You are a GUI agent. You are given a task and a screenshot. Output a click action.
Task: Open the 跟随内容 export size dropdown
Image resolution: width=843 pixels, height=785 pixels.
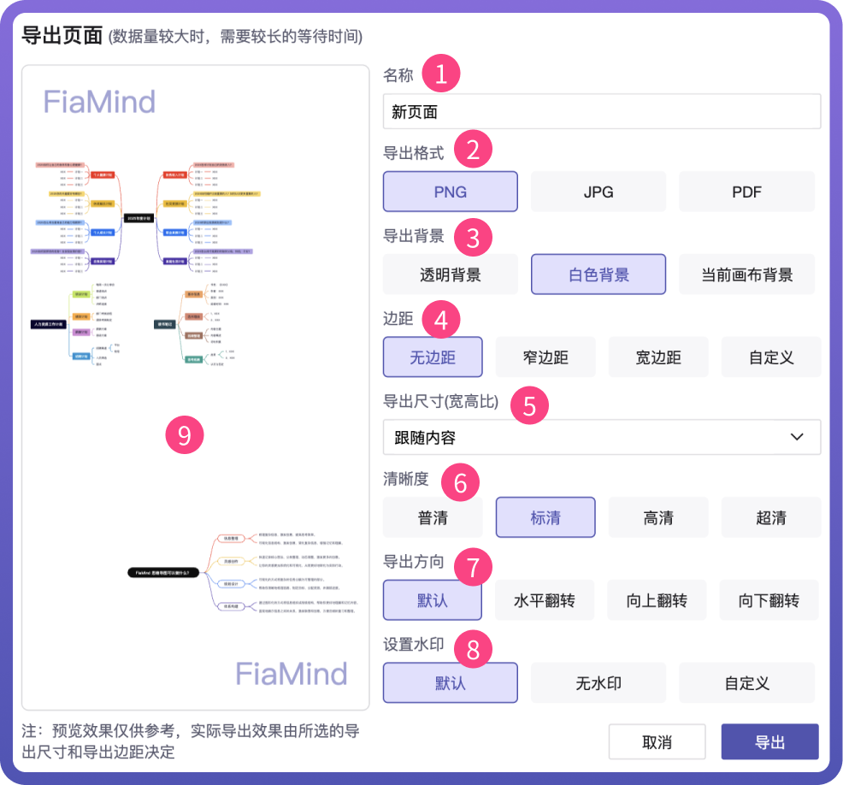(x=602, y=437)
